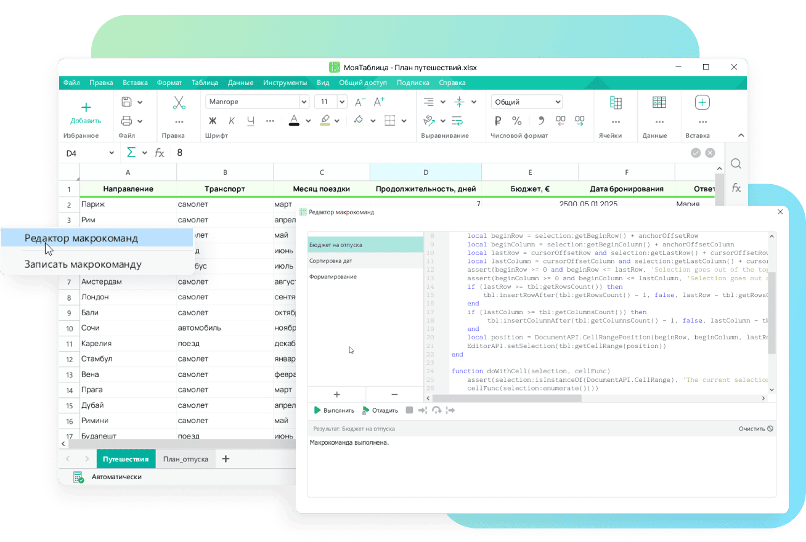Viewport: 806px width, 542px height.
Task: Select the Бюджет на отпуска macro
Action: click(x=365, y=245)
